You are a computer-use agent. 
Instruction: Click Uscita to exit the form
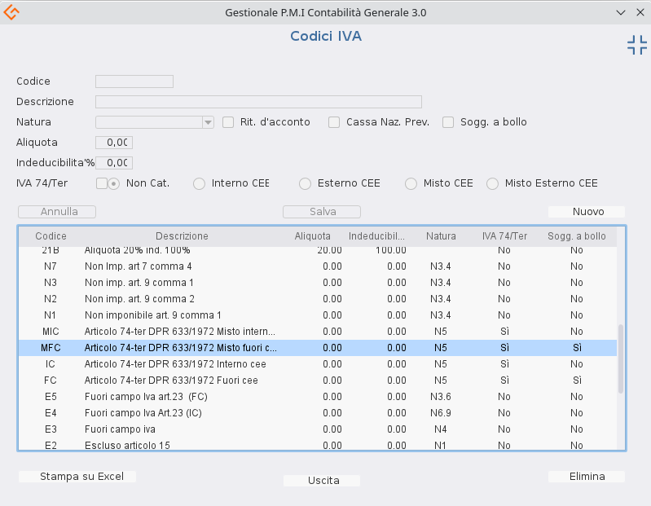point(322,481)
